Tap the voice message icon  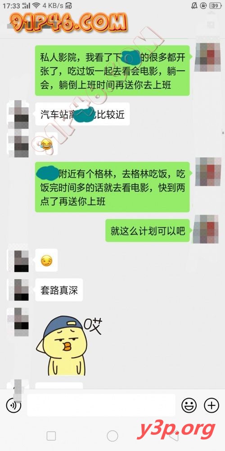[x=13, y=405]
